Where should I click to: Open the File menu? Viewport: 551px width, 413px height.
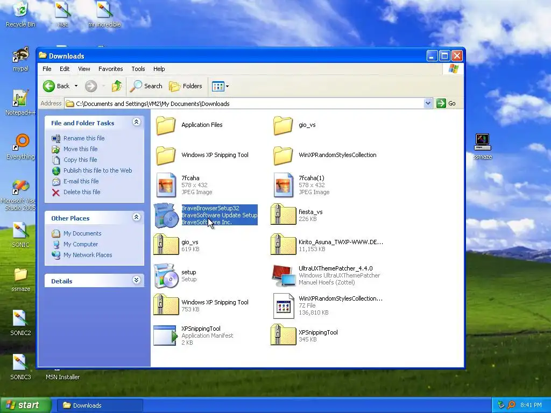pos(47,69)
